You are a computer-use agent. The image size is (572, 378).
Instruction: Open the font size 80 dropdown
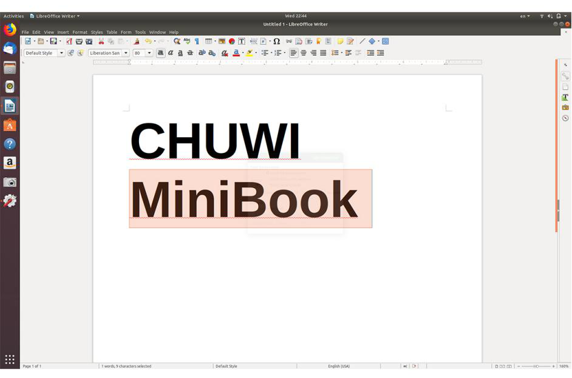click(149, 53)
